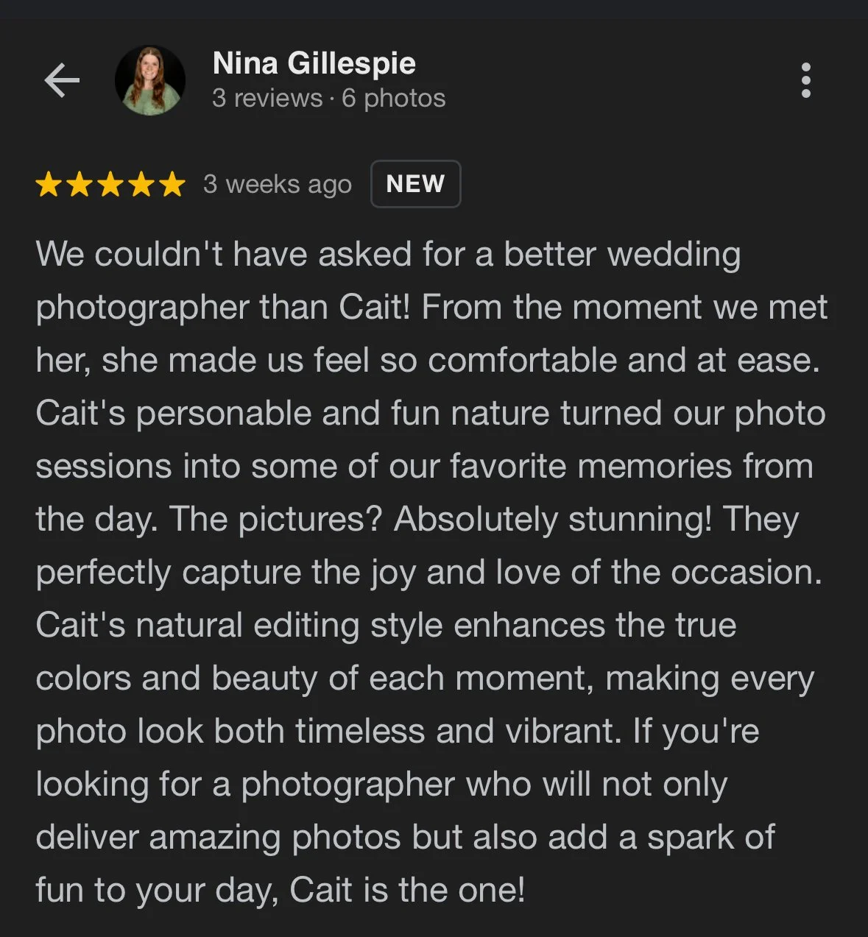
Task: View the reviewer's 6 photos
Action: click(x=394, y=98)
